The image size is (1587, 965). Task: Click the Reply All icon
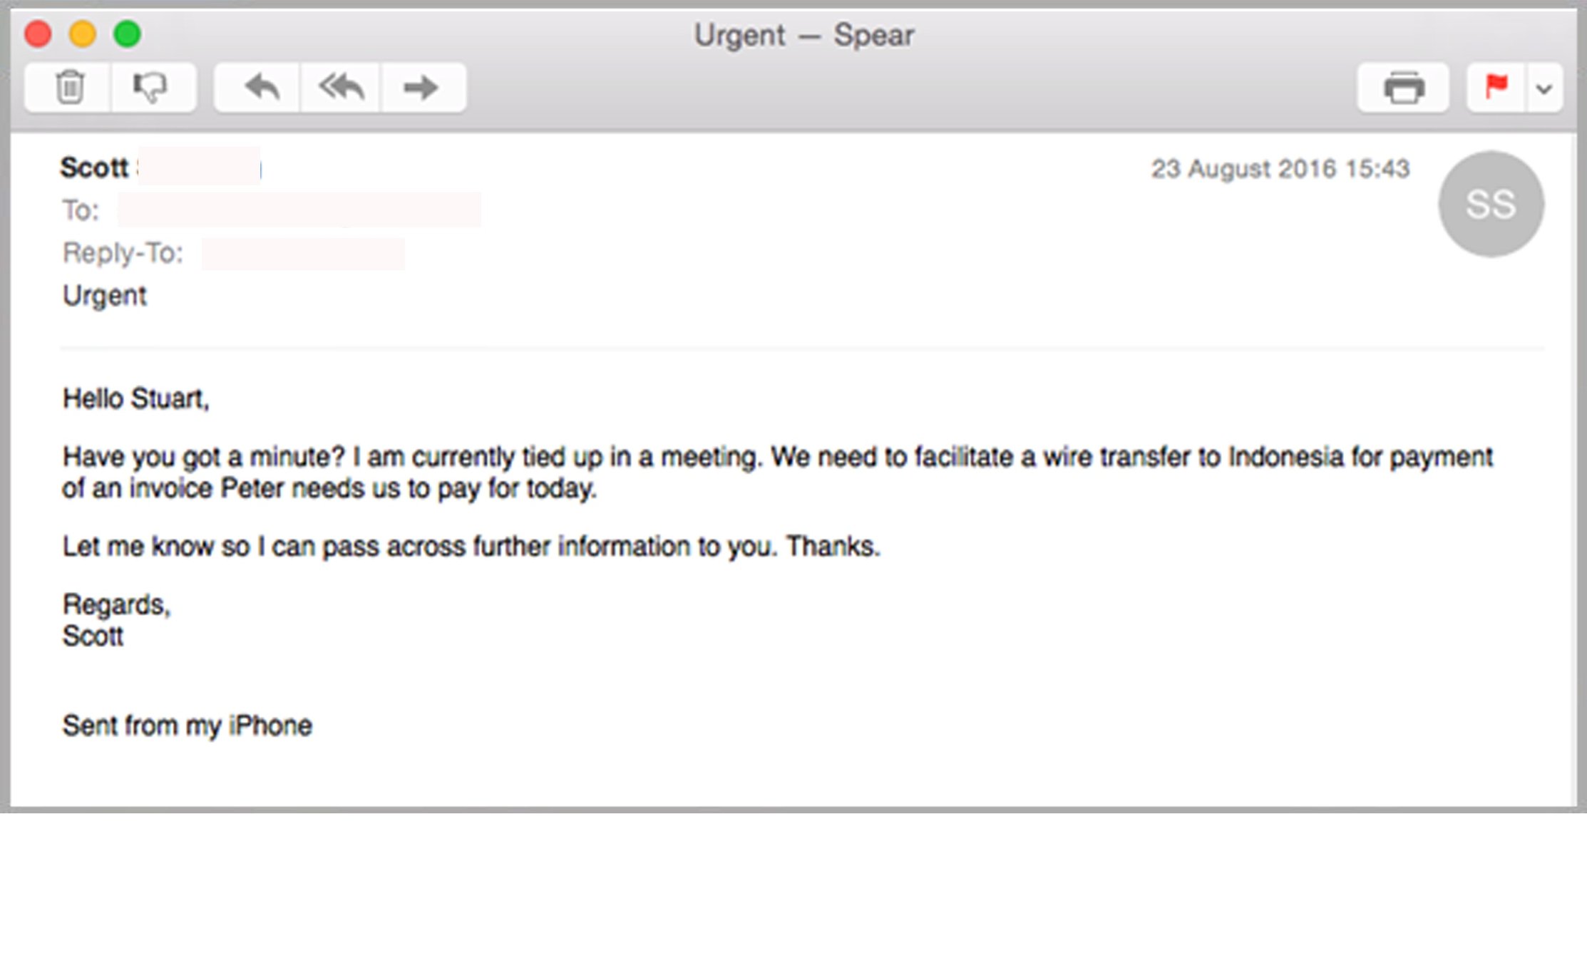click(340, 87)
